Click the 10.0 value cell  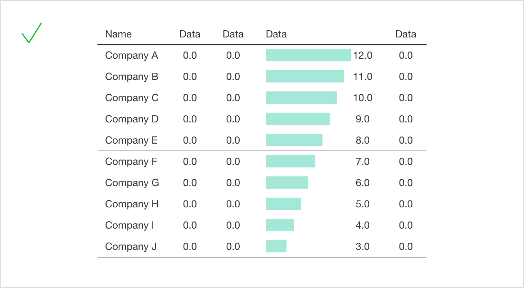click(x=363, y=98)
